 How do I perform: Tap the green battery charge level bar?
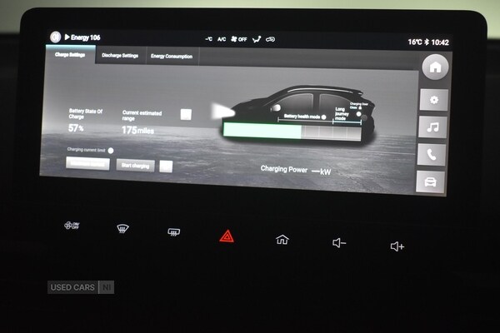(x=262, y=132)
